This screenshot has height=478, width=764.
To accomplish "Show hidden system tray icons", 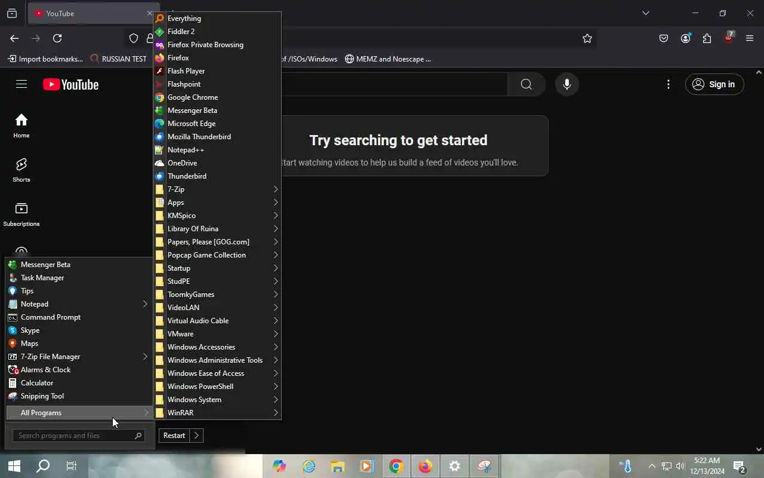I will pyautogui.click(x=652, y=467).
